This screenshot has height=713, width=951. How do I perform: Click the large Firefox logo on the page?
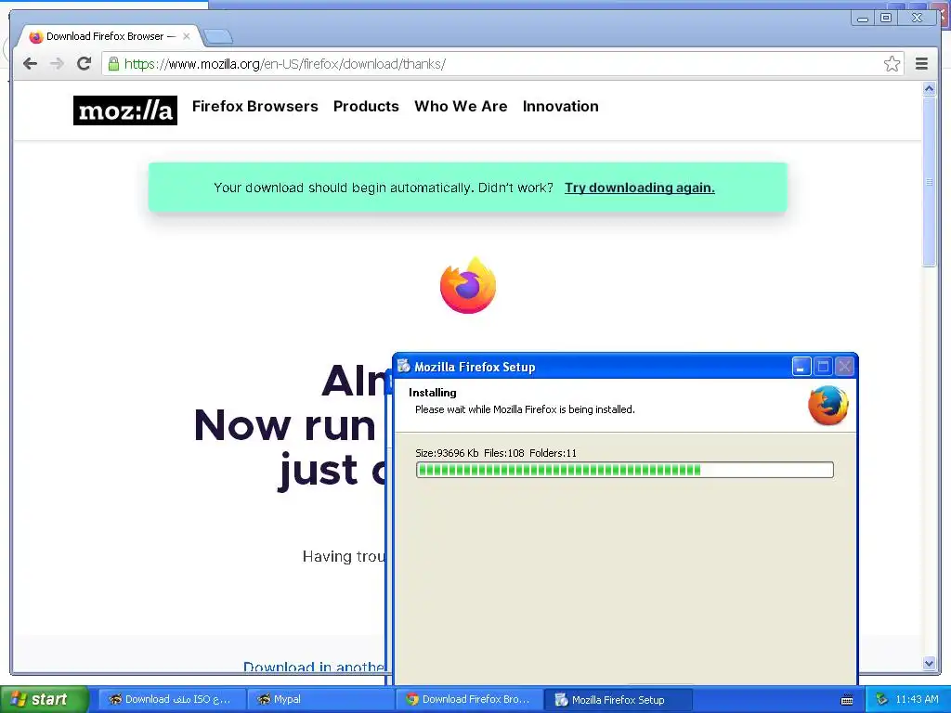[468, 285]
